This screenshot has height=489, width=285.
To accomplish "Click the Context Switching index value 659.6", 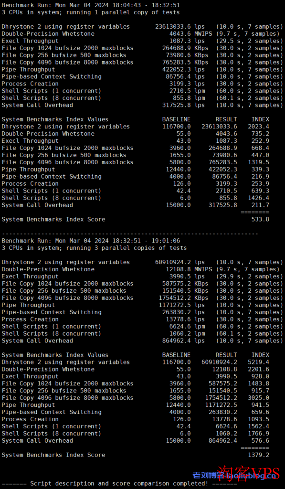I will [x=260, y=412].
